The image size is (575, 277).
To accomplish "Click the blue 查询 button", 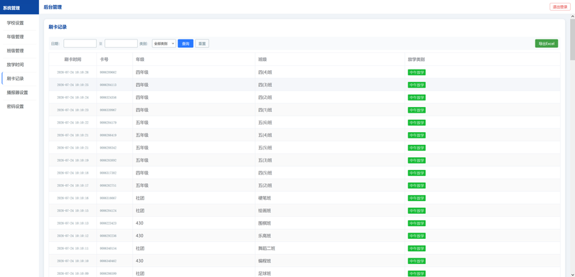I will tap(185, 44).
